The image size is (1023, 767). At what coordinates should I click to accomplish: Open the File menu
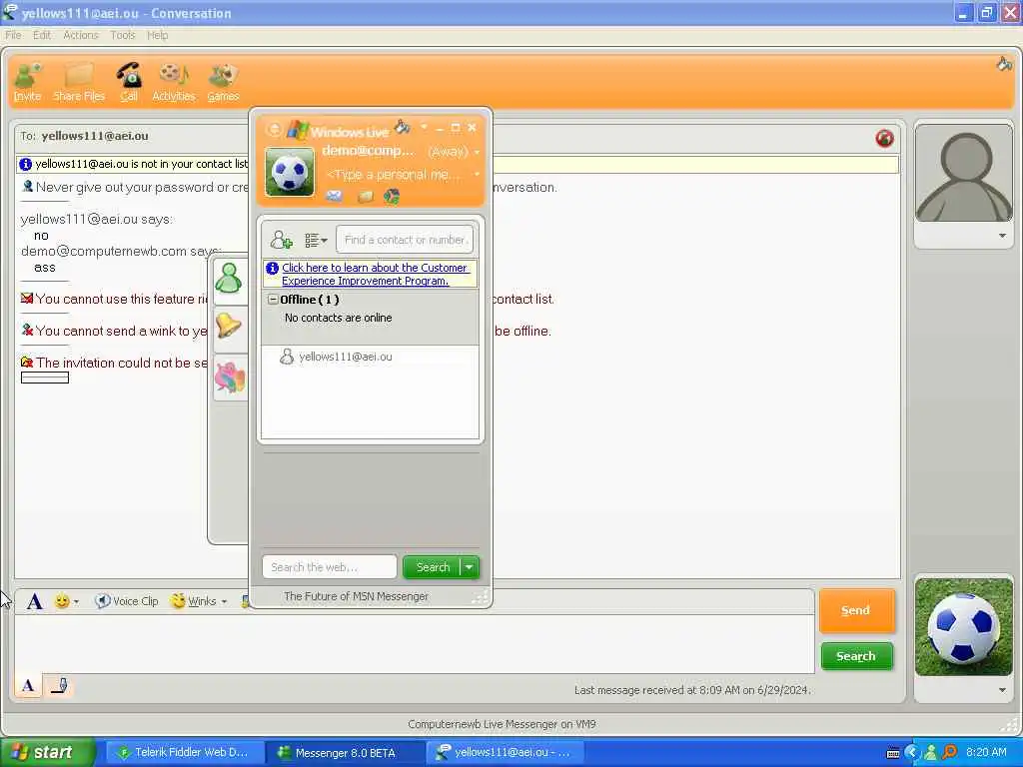(13, 35)
